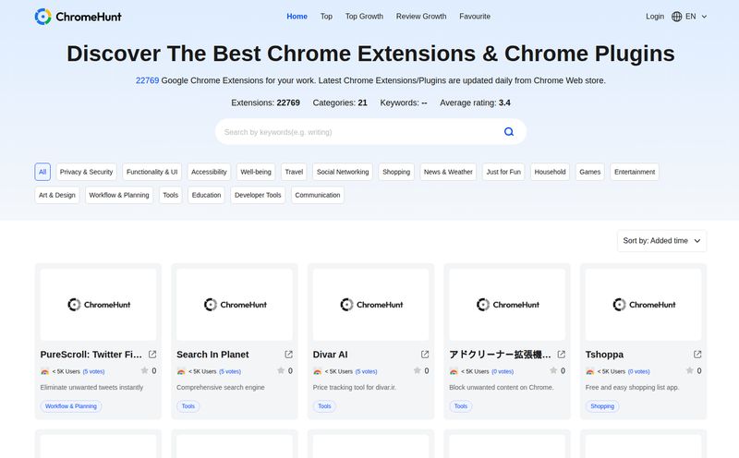The image size is (739, 458).
Task: Click star rating icon on アドクリーナー card
Action: click(552, 371)
